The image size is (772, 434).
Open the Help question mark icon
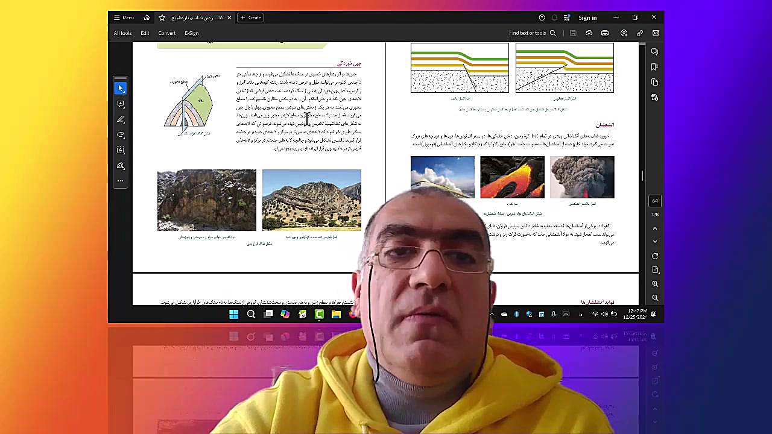point(542,17)
